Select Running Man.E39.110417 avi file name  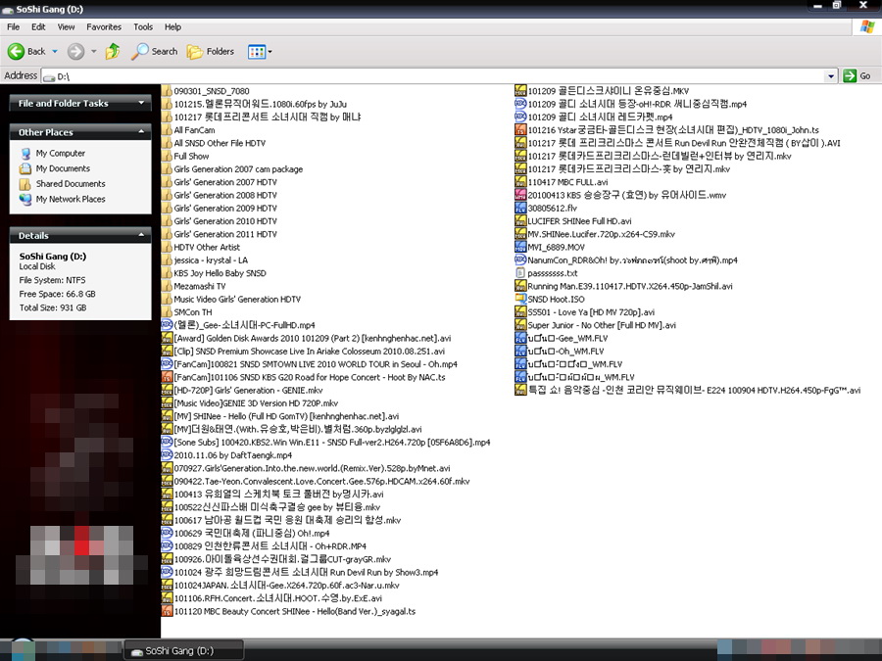[630, 286]
